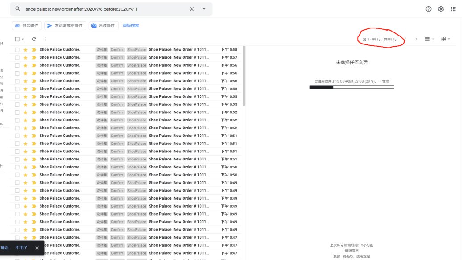Go to the next page arrow
Viewport: 462px width, 260px height.
(416, 39)
